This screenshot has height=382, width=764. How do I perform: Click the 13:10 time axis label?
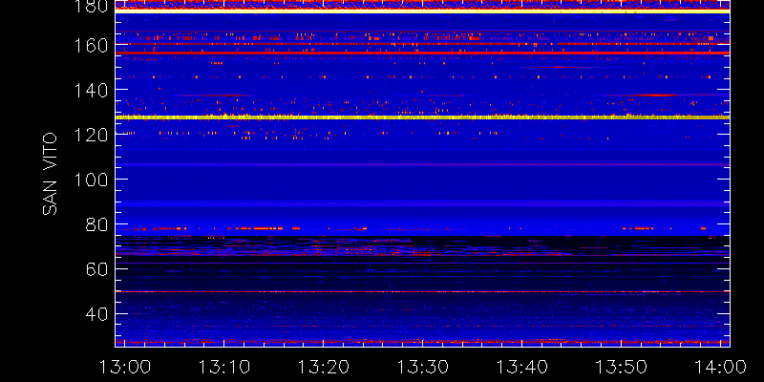(x=223, y=366)
